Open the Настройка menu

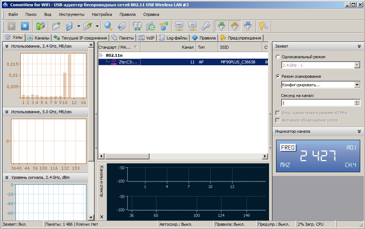coord(102,14)
